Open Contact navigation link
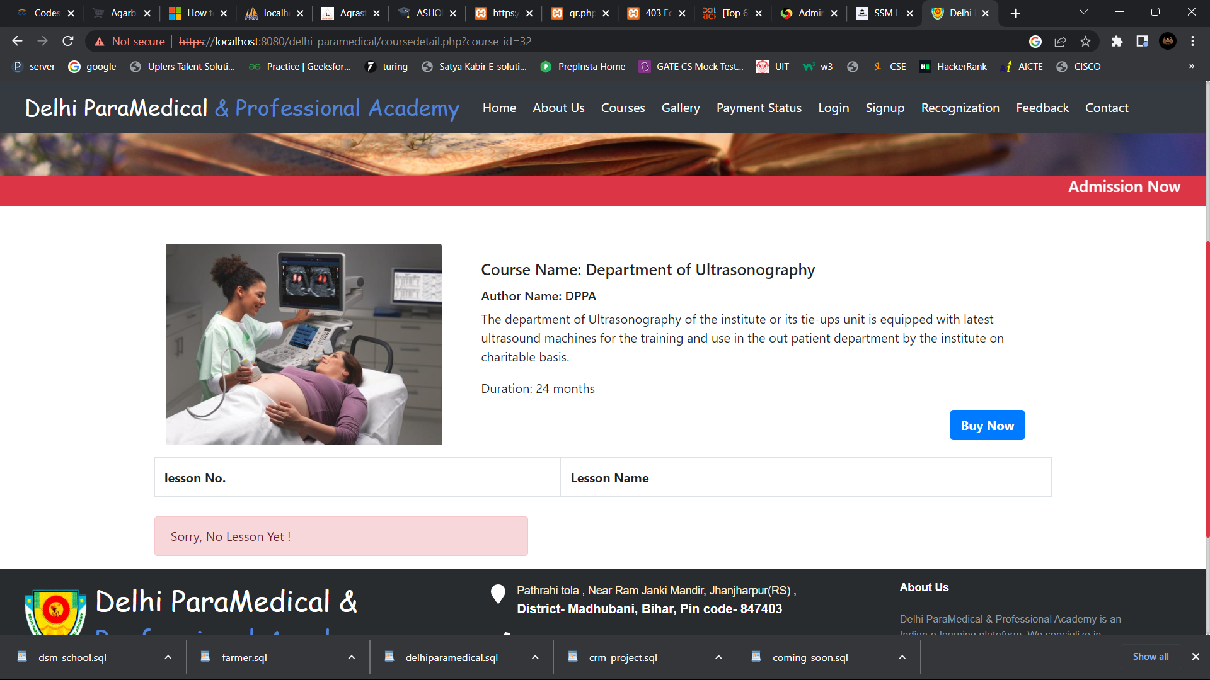Viewport: 1210px width, 680px height. point(1107,108)
